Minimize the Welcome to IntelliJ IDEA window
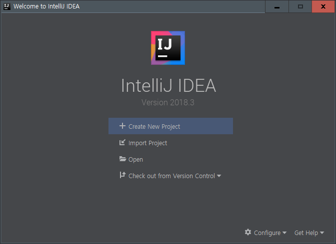Viewport: 336px width, 244px height. pos(277,7)
